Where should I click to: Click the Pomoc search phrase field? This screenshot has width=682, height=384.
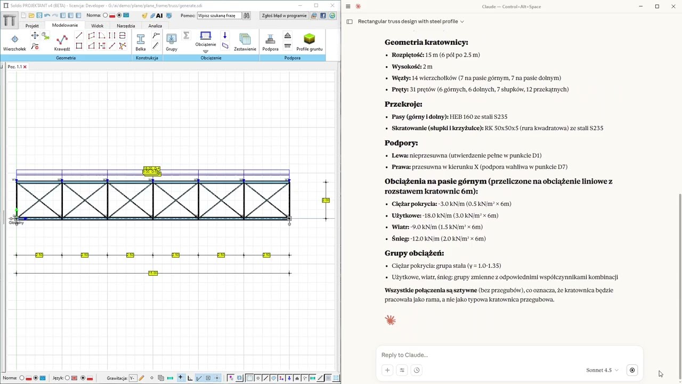(219, 15)
